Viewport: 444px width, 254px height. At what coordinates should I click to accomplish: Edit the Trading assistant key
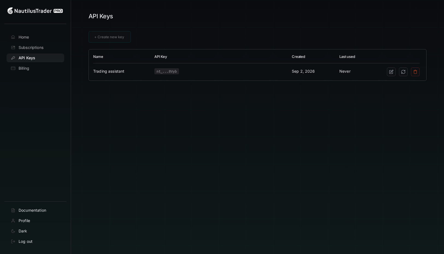[x=391, y=72]
